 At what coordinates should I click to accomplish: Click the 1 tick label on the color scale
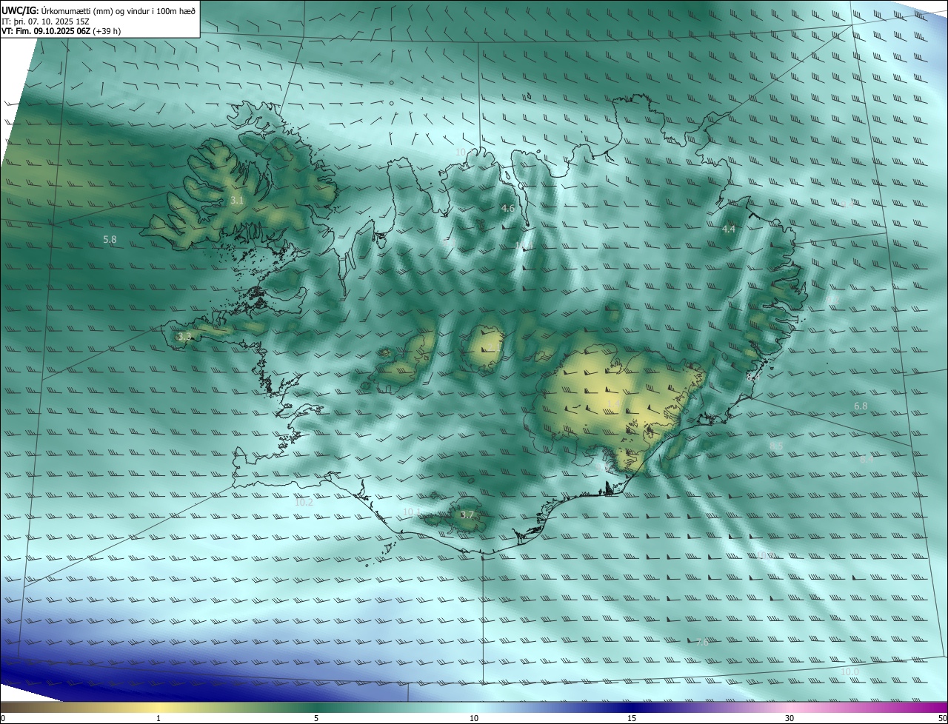coord(158,718)
